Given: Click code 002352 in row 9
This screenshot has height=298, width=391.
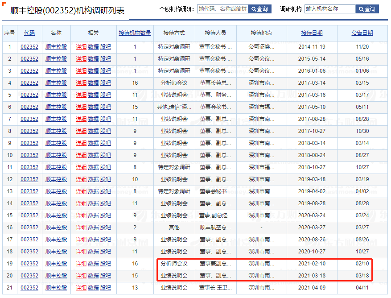Looking at the screenshot, I should point(29,143).
